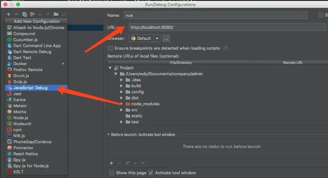The width and height of the screenshot is (328, 178).
Task: Expand the config folder
Action: pyautogui.click(x=121, y=92)
